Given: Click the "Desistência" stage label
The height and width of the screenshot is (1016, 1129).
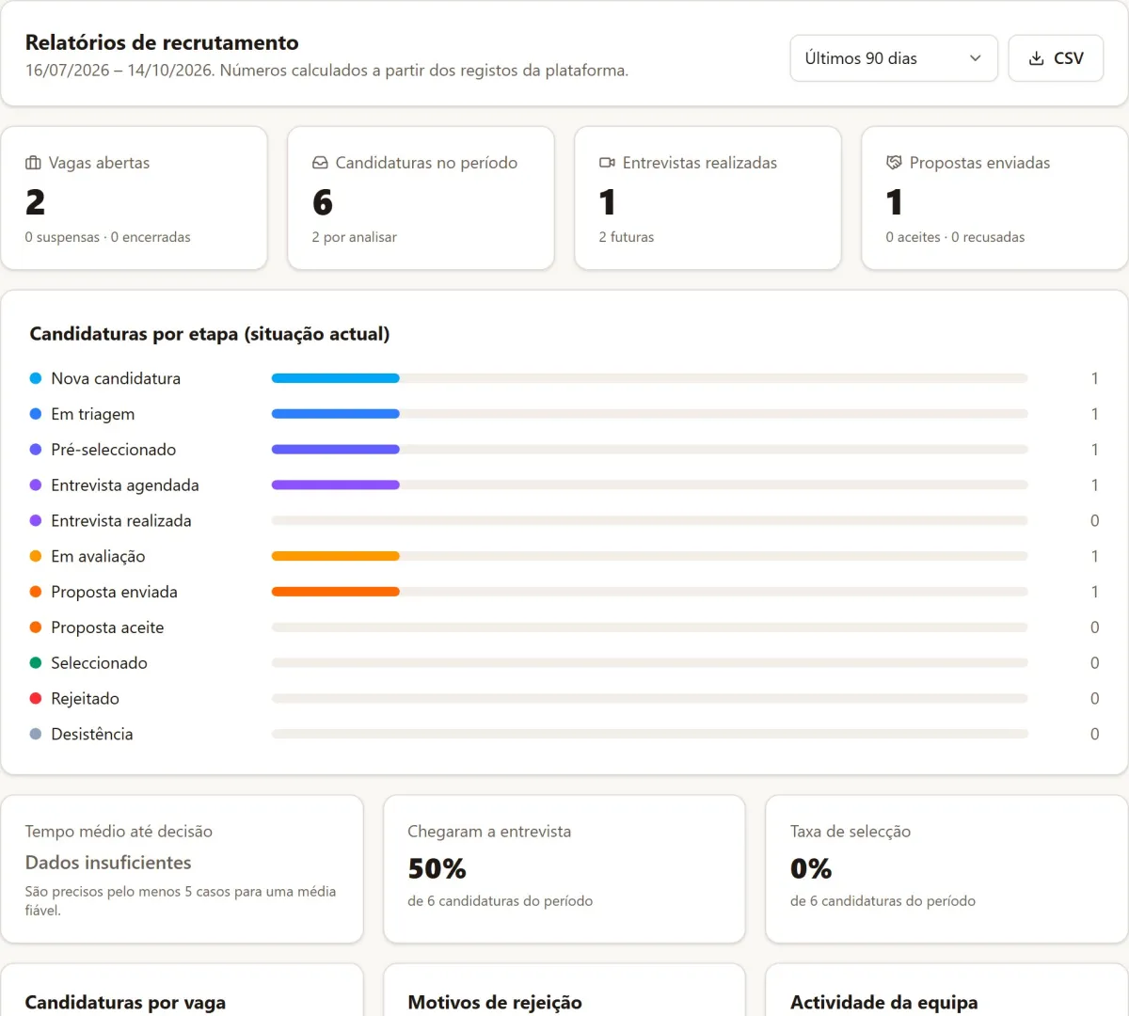Looking at the screenshot, I should click(92, 734).
